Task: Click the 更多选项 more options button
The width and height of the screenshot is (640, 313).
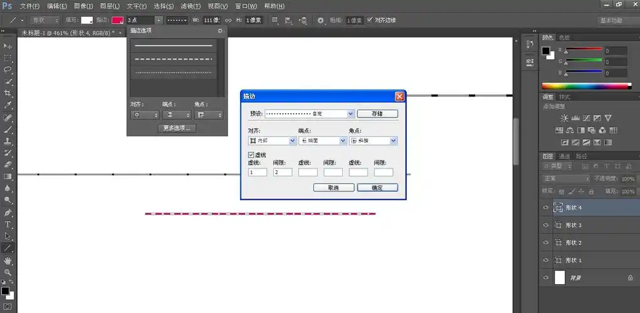Action: point(177,128)
